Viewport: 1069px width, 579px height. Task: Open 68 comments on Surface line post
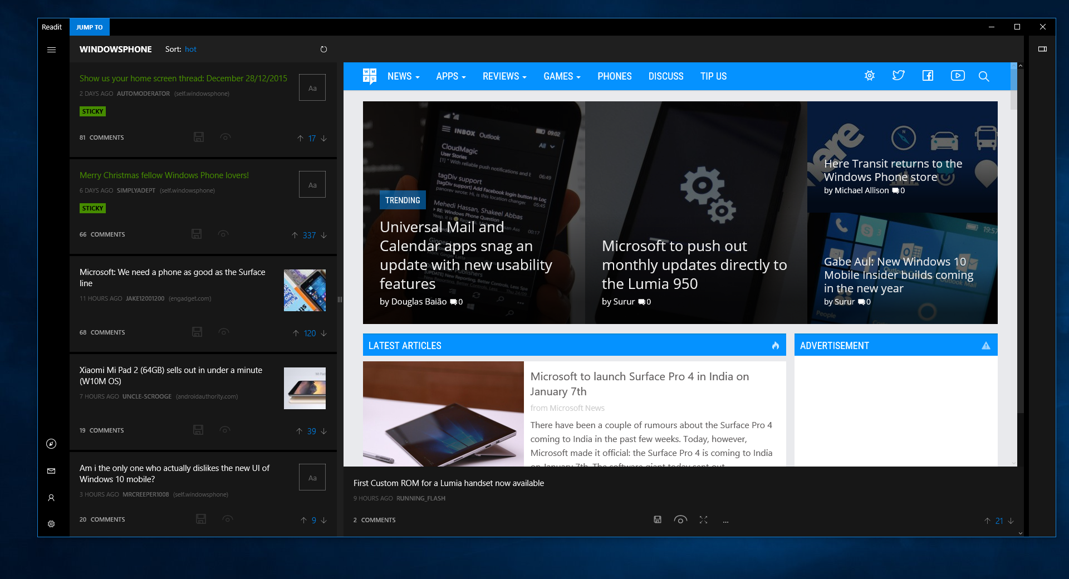(102, 332)
